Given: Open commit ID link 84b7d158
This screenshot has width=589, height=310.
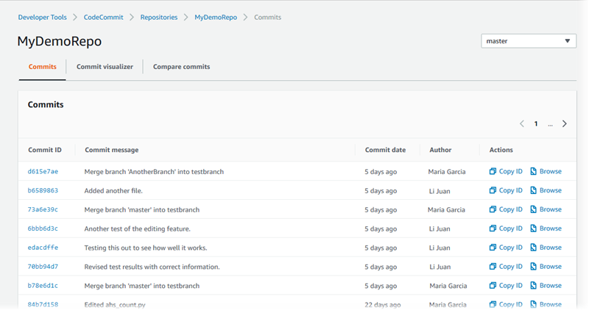Looking at the screenshot, I should pos(43,304).
